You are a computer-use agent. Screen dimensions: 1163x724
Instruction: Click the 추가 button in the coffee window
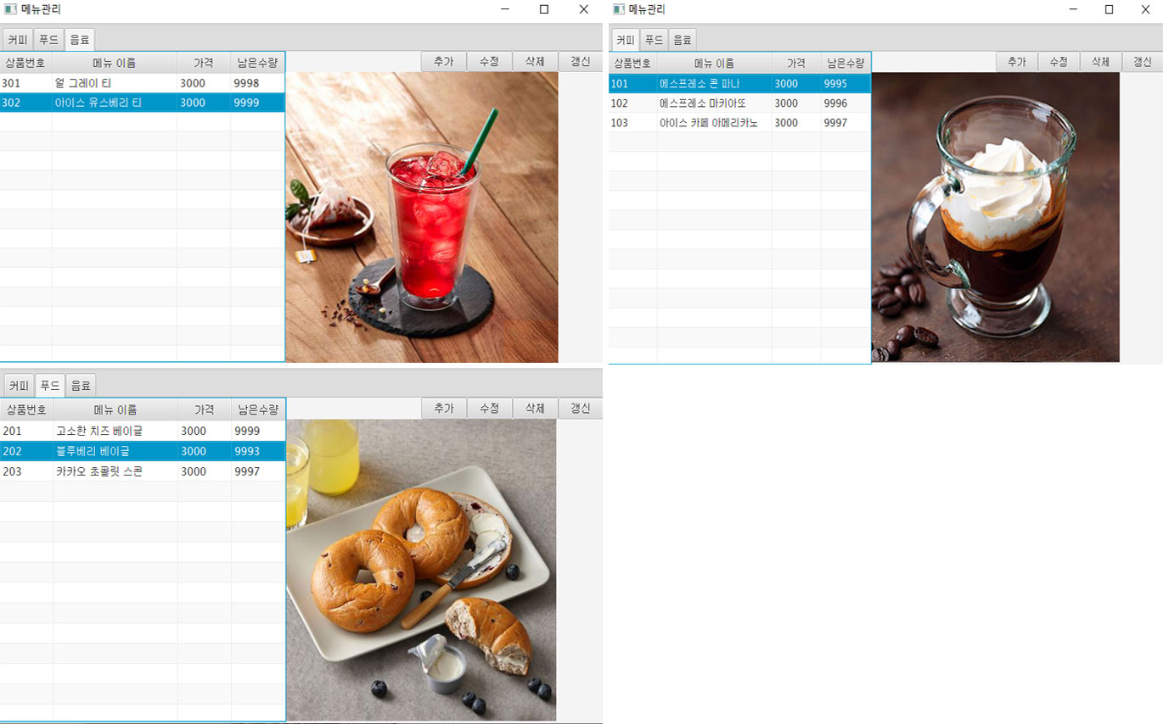[x=1016, y=61]
